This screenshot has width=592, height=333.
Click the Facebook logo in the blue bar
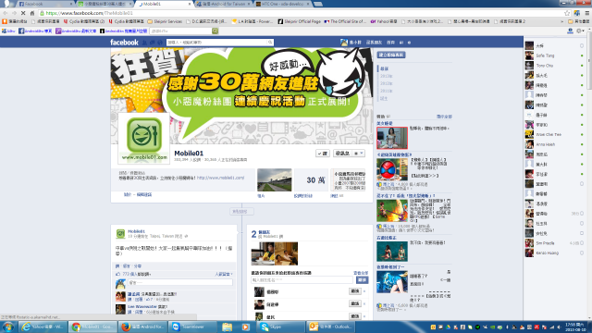[x=124, y=43]
